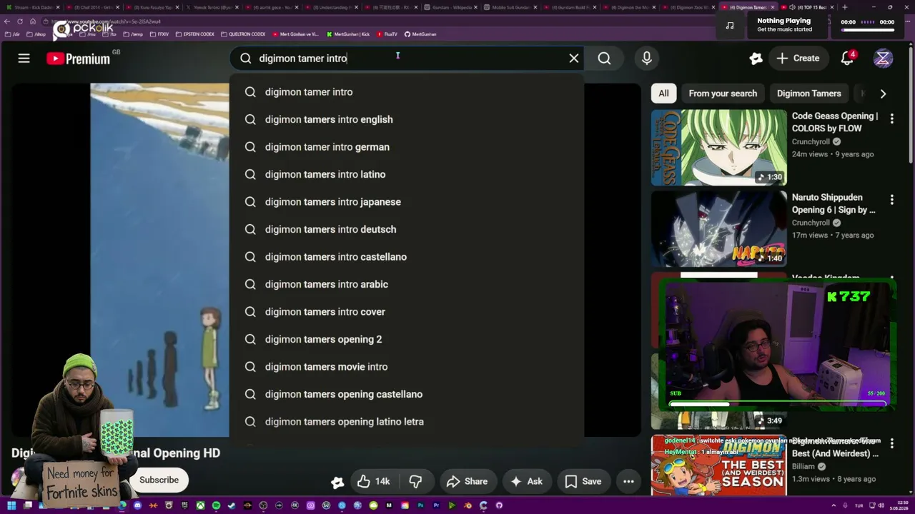This screenshot has height=514, width=915.
Task: Run the search with the magnifier button
Action: coord(604,59)
